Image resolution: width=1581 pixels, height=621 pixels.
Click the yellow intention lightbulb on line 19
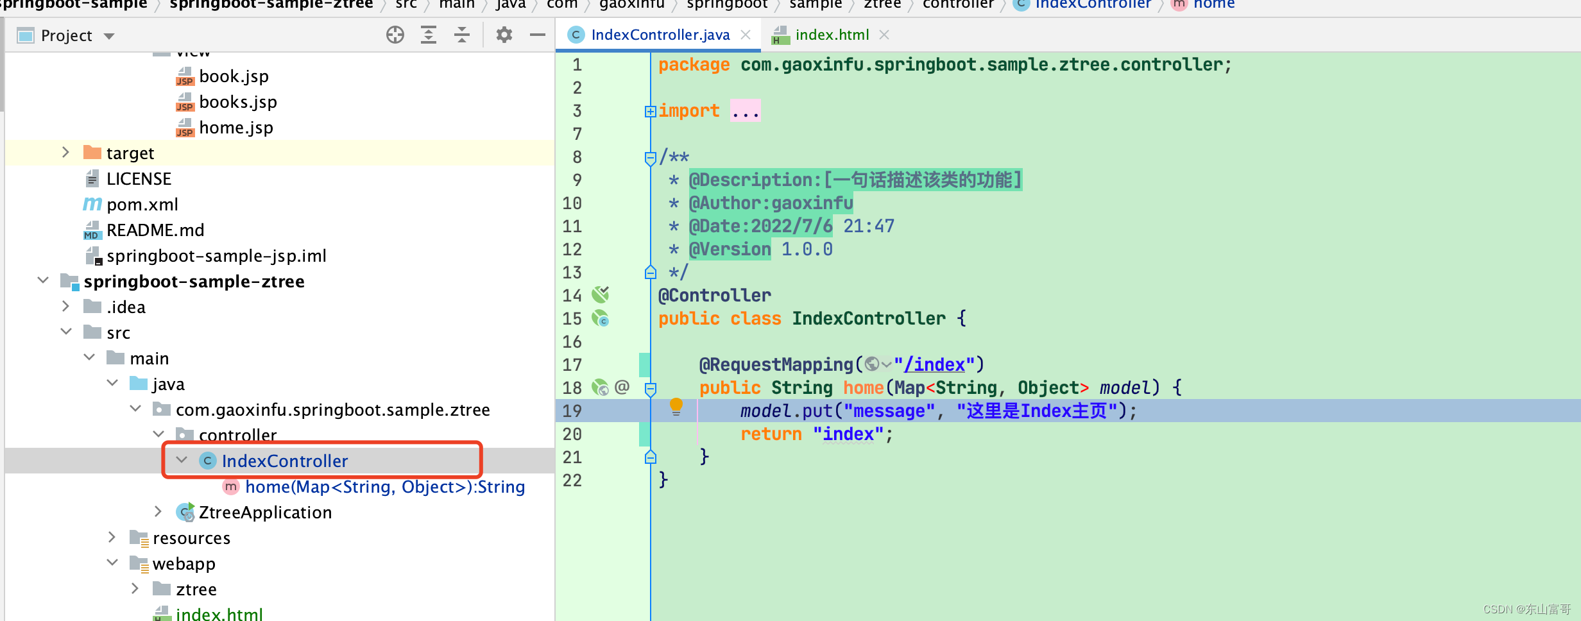(676, 407)
